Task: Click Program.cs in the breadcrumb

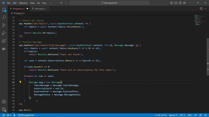Action: click(19, 13)
